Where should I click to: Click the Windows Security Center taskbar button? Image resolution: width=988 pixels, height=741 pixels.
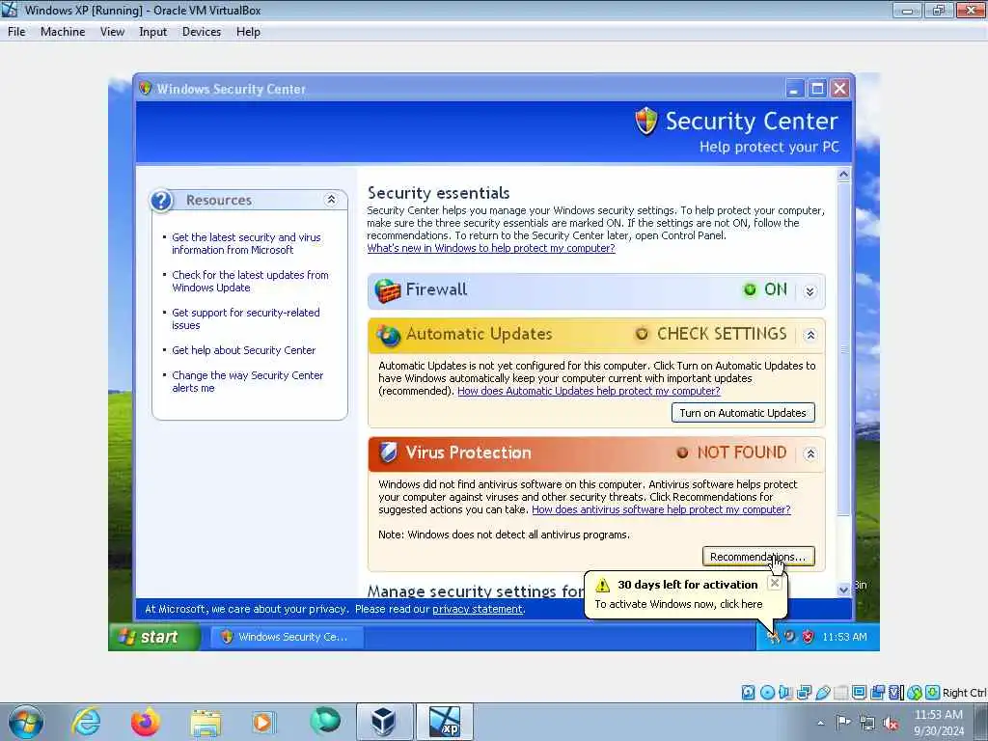288,637
